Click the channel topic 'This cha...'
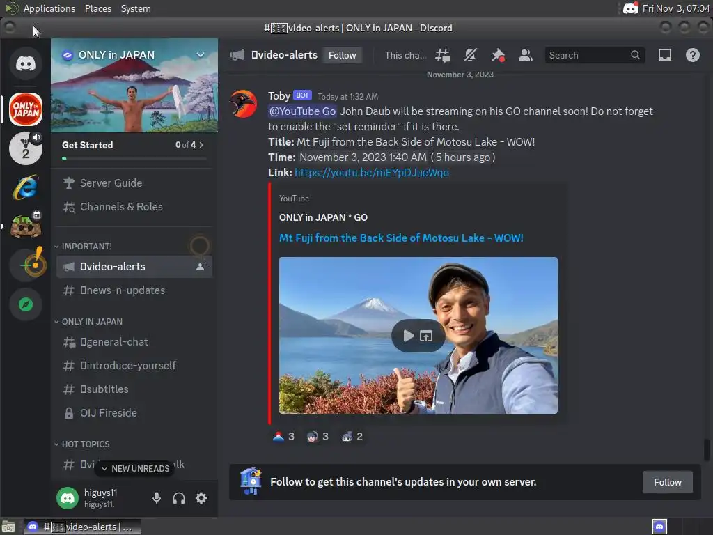Viewport: 713px width, 535px height. point(405,55)
